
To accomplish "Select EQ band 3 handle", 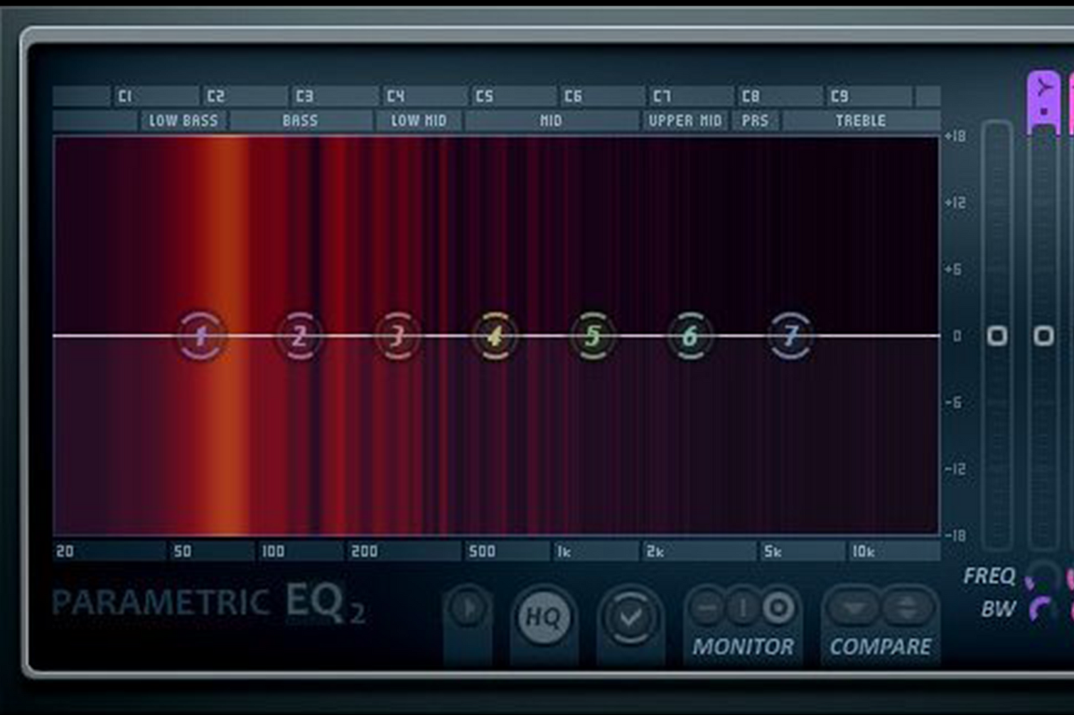I will (397, 335).
